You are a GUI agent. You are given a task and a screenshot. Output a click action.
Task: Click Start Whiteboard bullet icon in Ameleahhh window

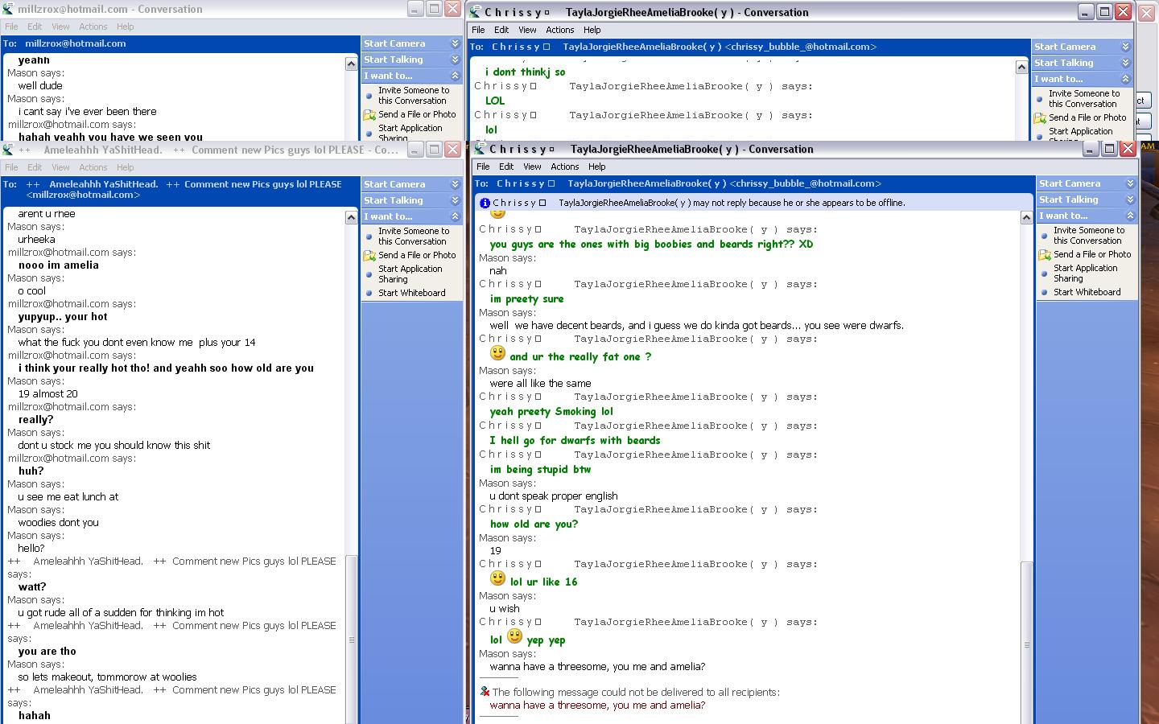pos(369,294)
